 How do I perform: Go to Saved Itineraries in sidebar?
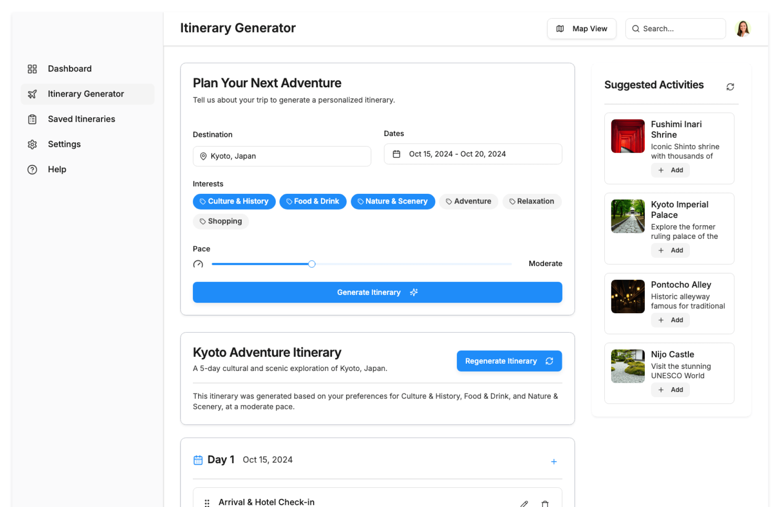click(81, 119)
